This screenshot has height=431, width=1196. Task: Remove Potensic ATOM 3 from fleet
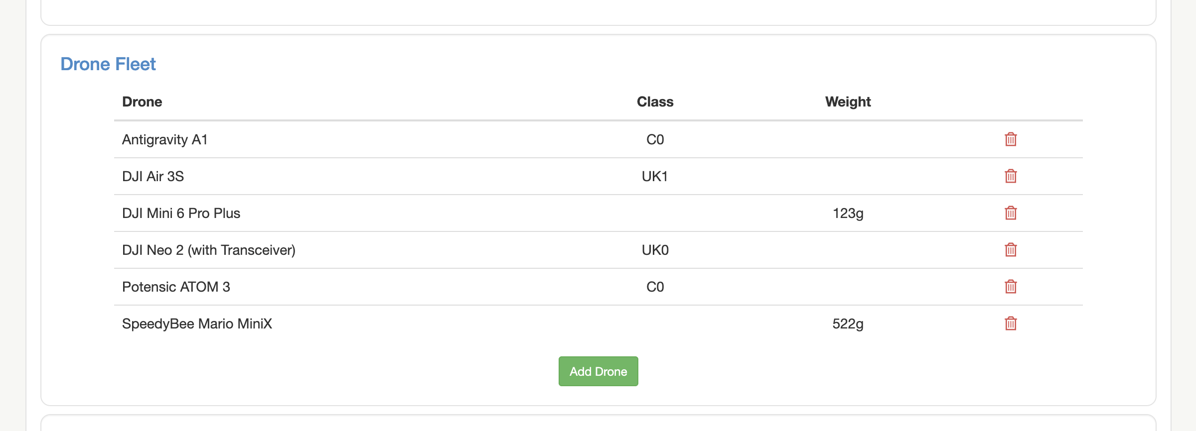pyautogui.click(x=1011, y=287)
